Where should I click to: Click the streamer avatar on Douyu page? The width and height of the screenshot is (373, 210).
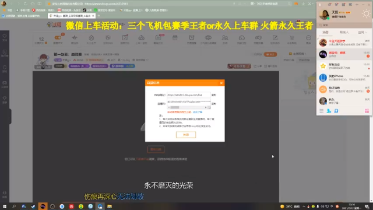tap(43, 61)
